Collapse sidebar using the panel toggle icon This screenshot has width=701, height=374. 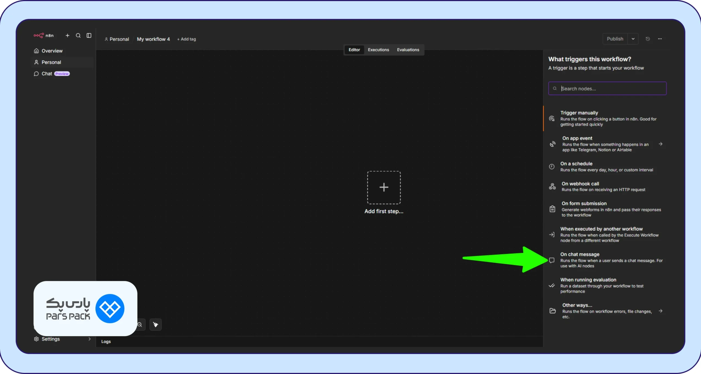[x=89, y=36]
